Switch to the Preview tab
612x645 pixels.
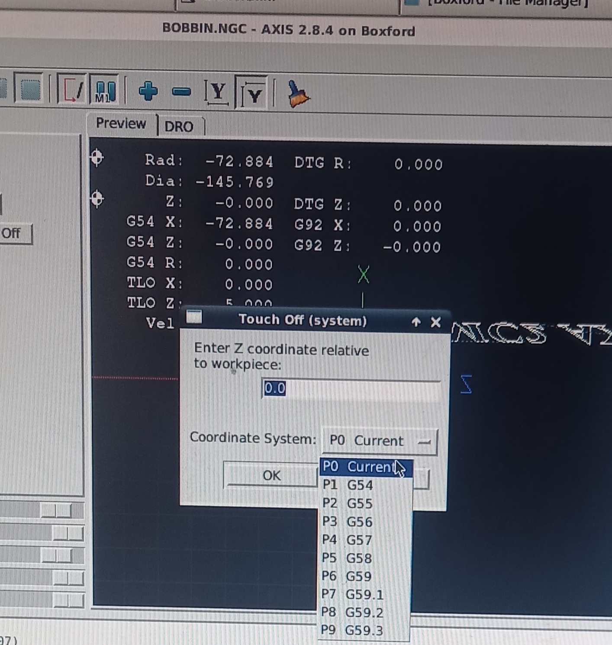pyautogui.click(x=121, y=124)
